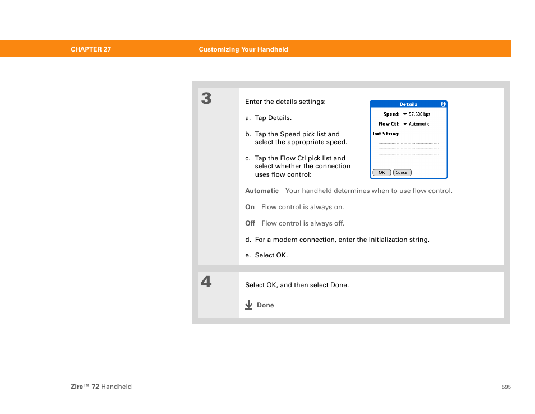Select the 'Automatic' flow control value
This screenshot has width=535, height=414.
419,124
